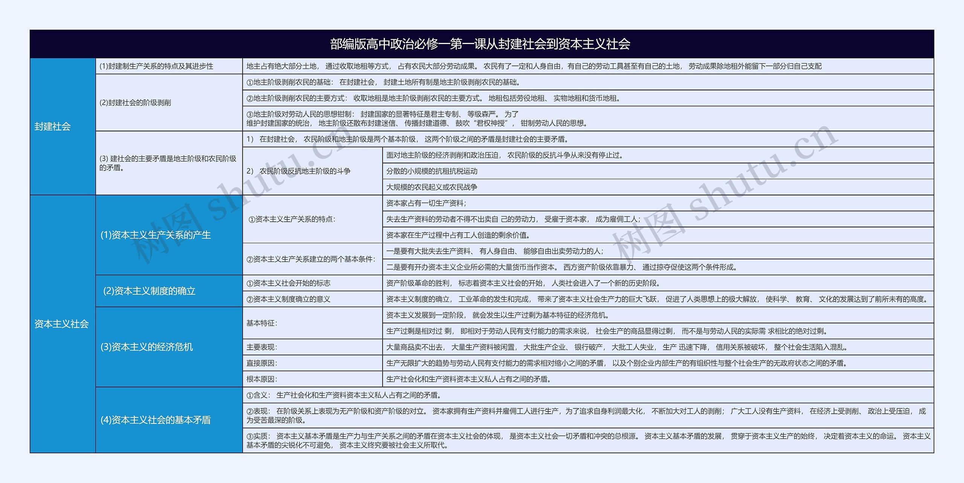Click the (3)资本主义的经济危机 cell
The height and width of the screenshot is (483, 964).
(169, 347)
